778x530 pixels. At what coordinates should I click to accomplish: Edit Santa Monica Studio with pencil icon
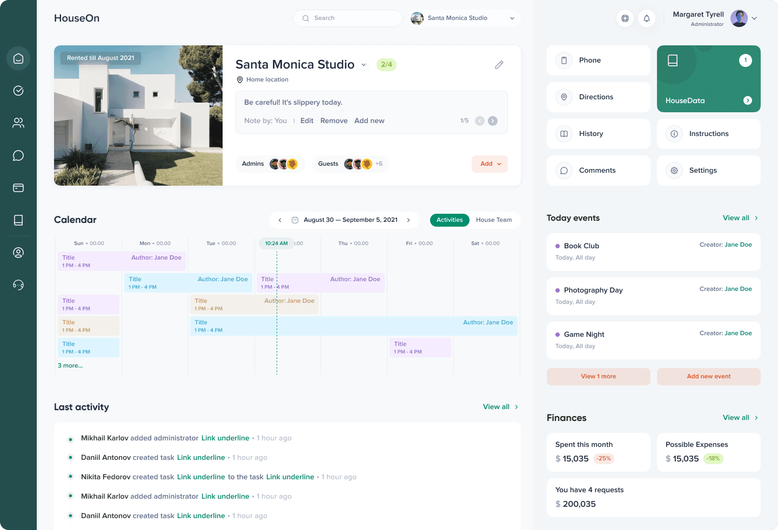(x=499, y=65)
